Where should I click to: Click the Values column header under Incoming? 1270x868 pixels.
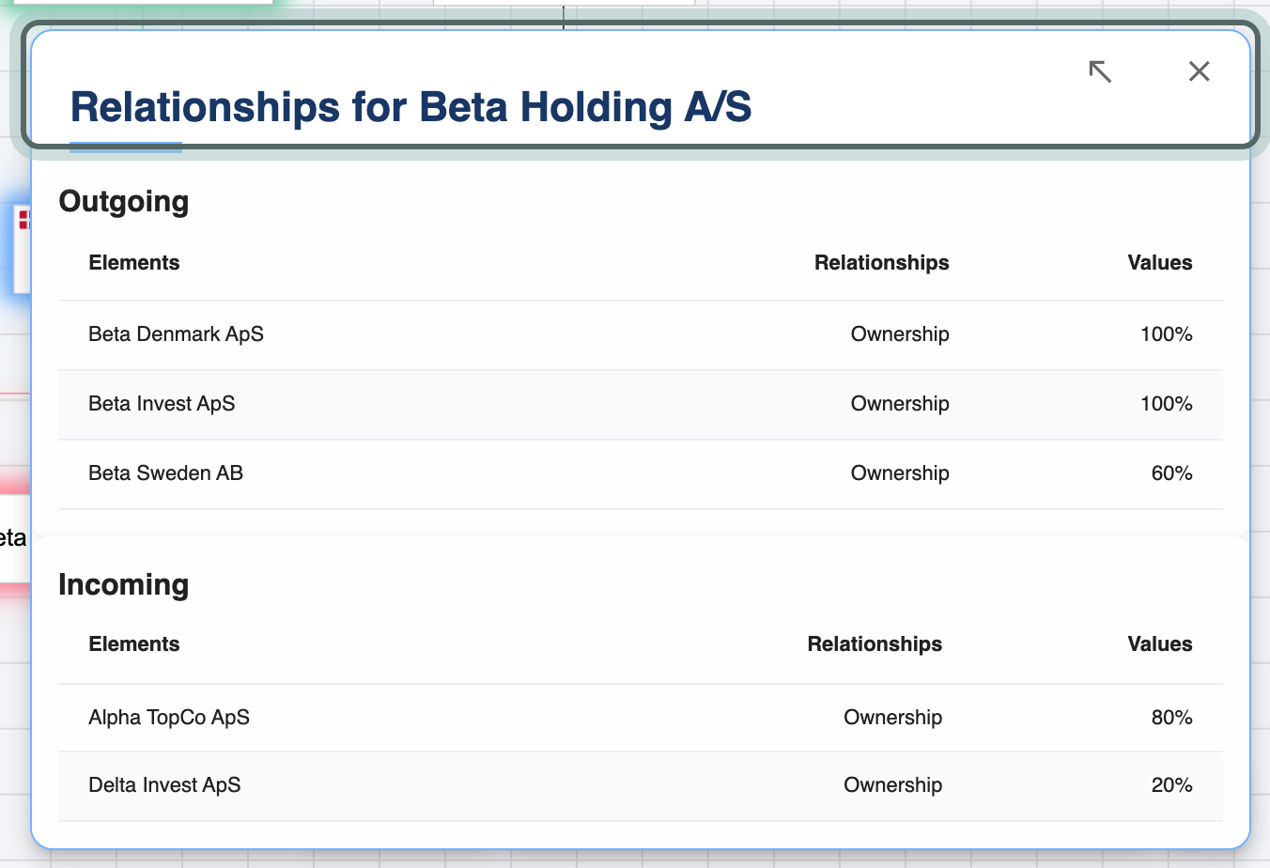(1160, 644)
